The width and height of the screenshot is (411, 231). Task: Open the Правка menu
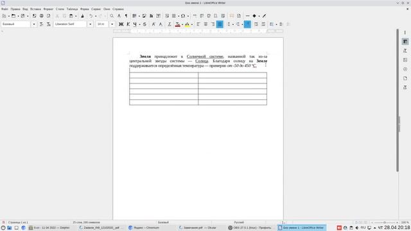[15, 9]
